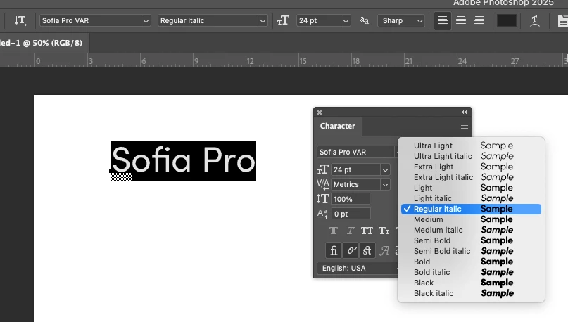Select checked Regular italic style
Screen dimensions: 568x322
pos(471,209)
